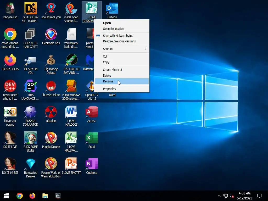Open the network status tray icon
Viewport: 268px width, 201px height.
226,196
